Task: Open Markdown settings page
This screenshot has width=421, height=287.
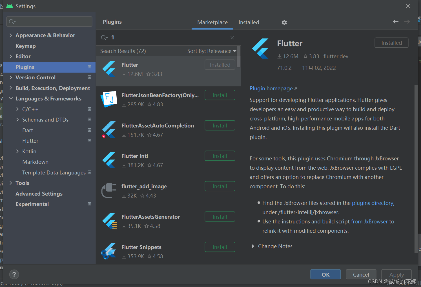Action: tap(35, 162)
